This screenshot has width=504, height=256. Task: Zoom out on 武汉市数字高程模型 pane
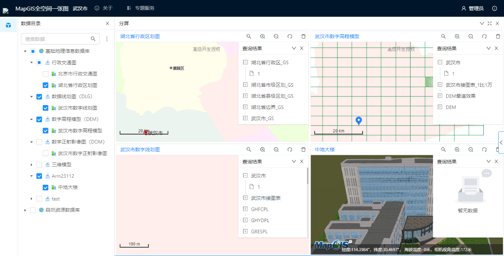pos(471,37)
